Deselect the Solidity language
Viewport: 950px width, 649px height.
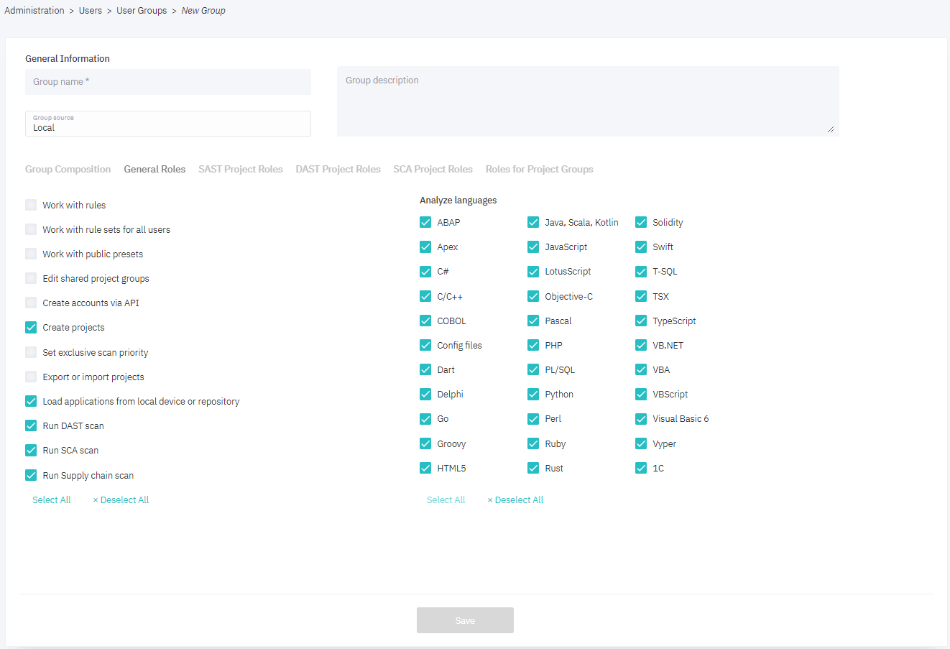(641, 222)
